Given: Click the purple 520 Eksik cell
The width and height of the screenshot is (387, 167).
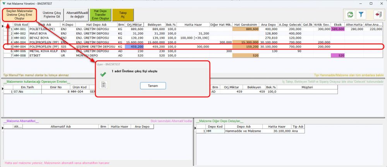Looking at the screenshot, I should (337, 56).
